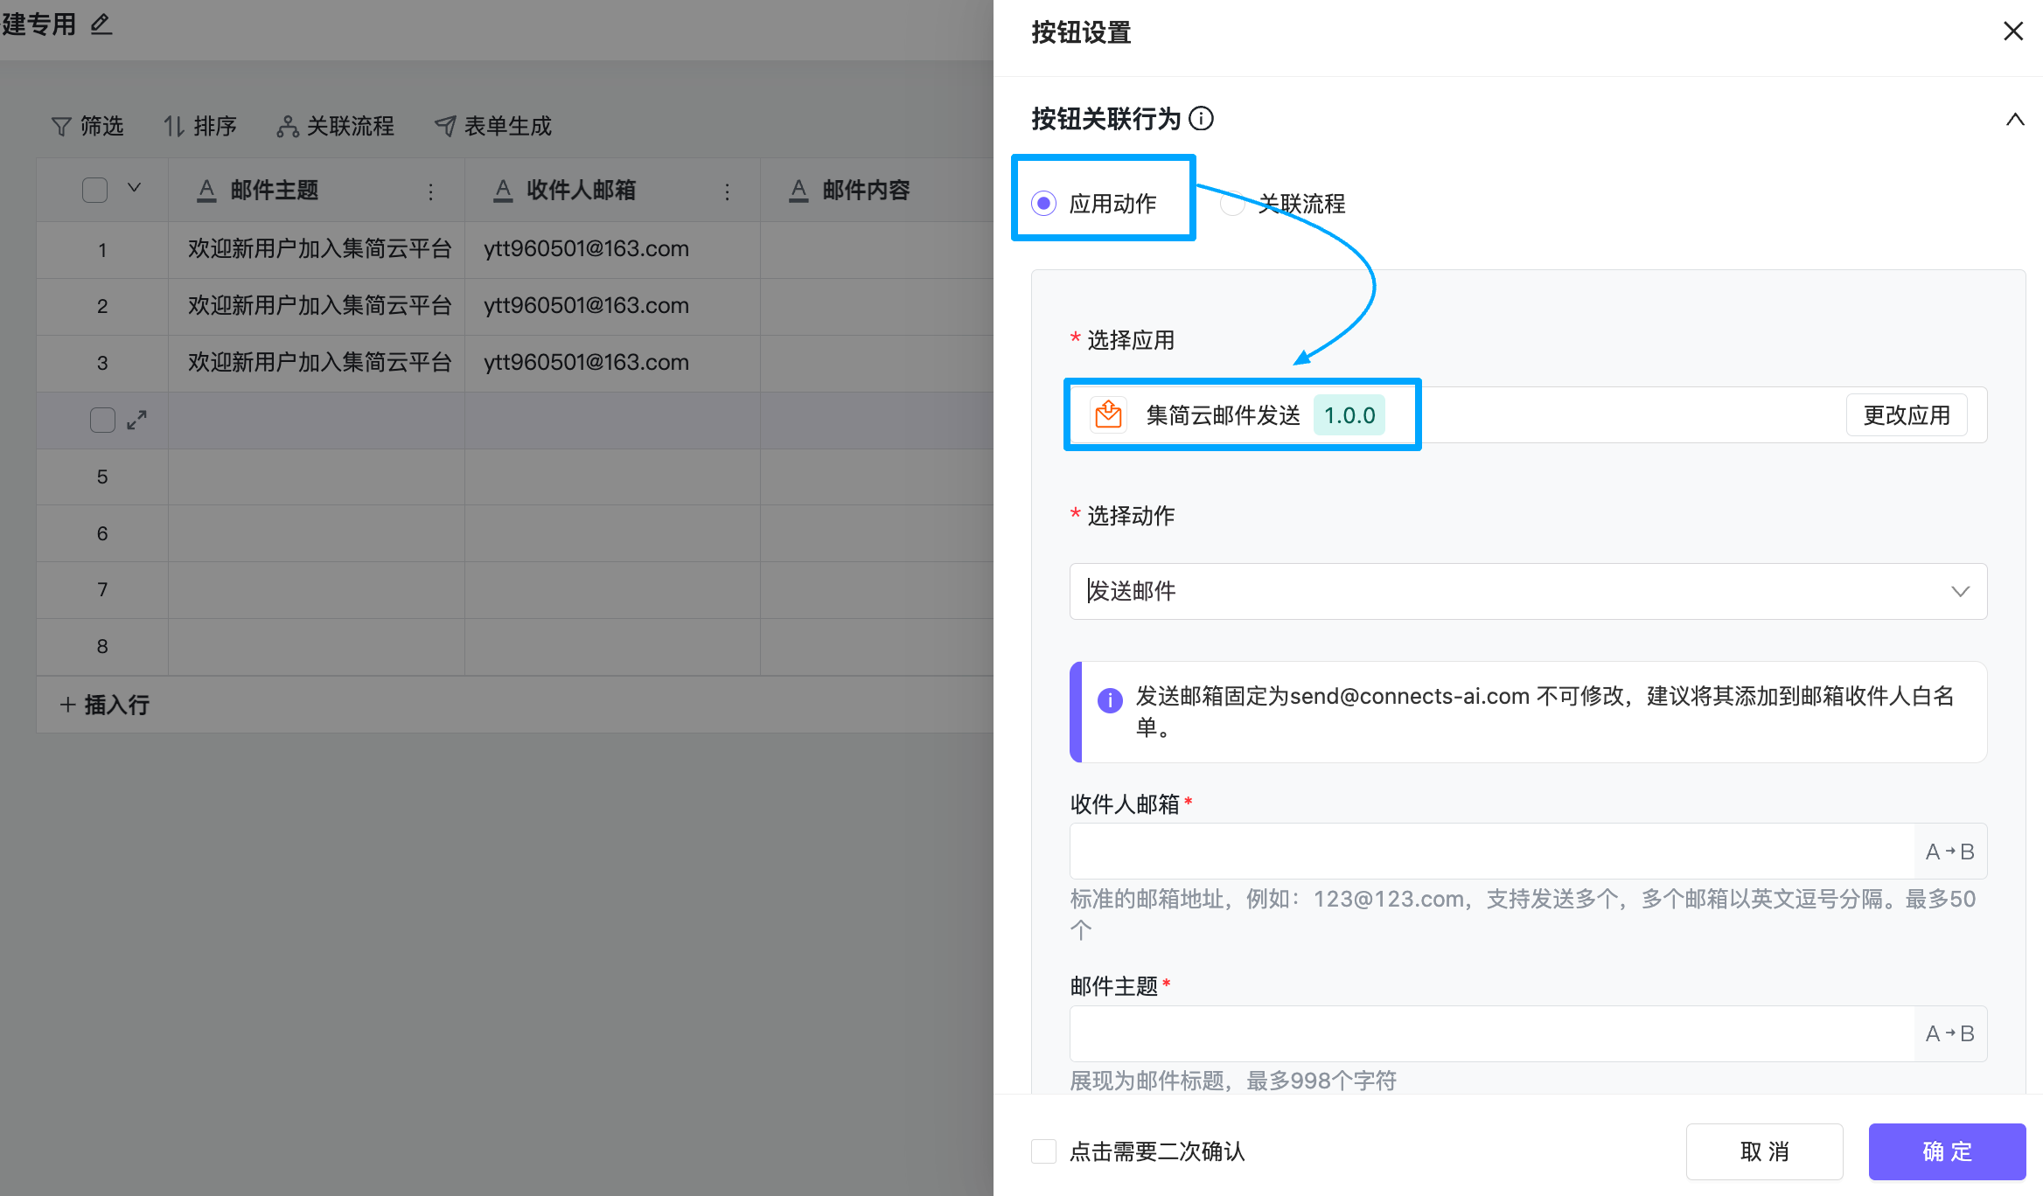Click the 更改应用 button

point(1907,414)
